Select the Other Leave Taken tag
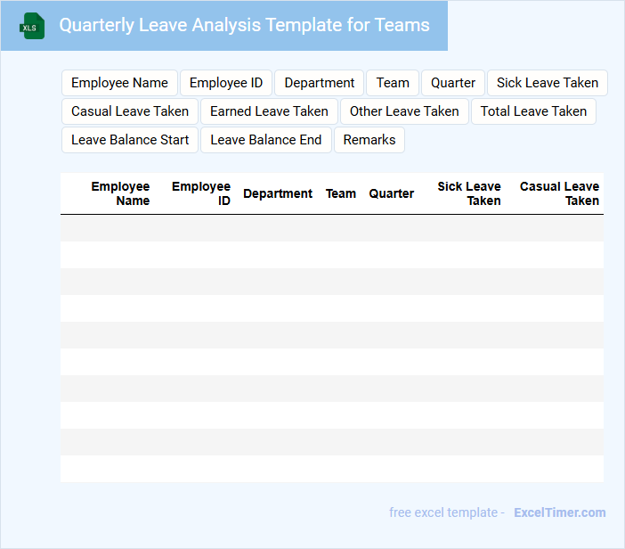Image resolution: width=625 pixels, height=549 pixels. (x=404, y=111)
